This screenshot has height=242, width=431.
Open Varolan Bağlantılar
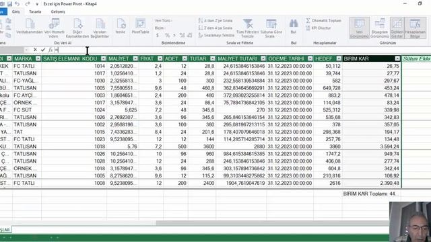pos(100,28)
